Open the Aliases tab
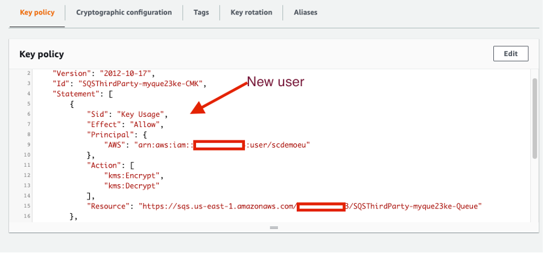This screenshot has height=253, width=544. click(x=305, y=13)
